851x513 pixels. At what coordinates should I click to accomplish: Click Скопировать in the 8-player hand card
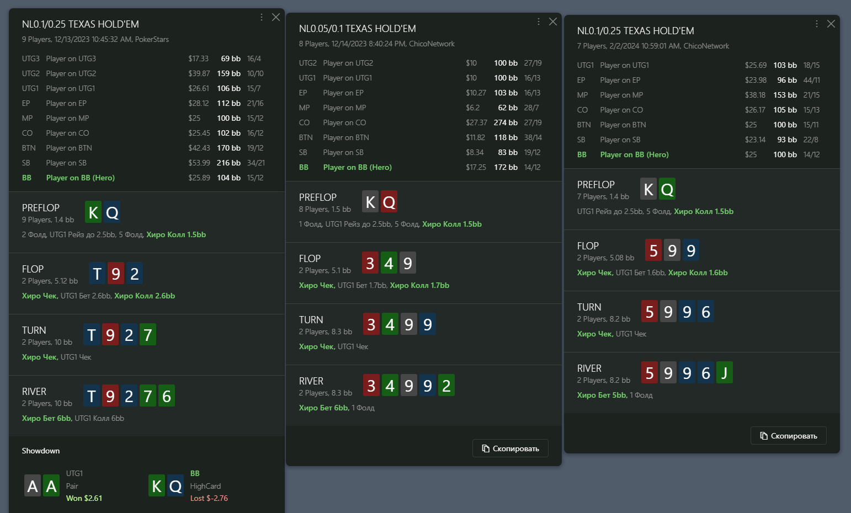pyautogui.click(x=510, y=448)
